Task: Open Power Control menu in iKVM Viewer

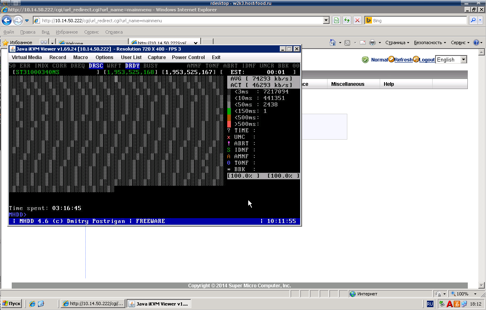Action: (188, 57)
